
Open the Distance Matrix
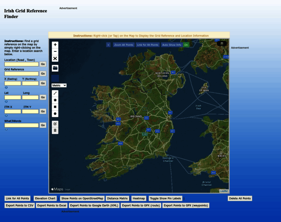(x=117, y=198)
